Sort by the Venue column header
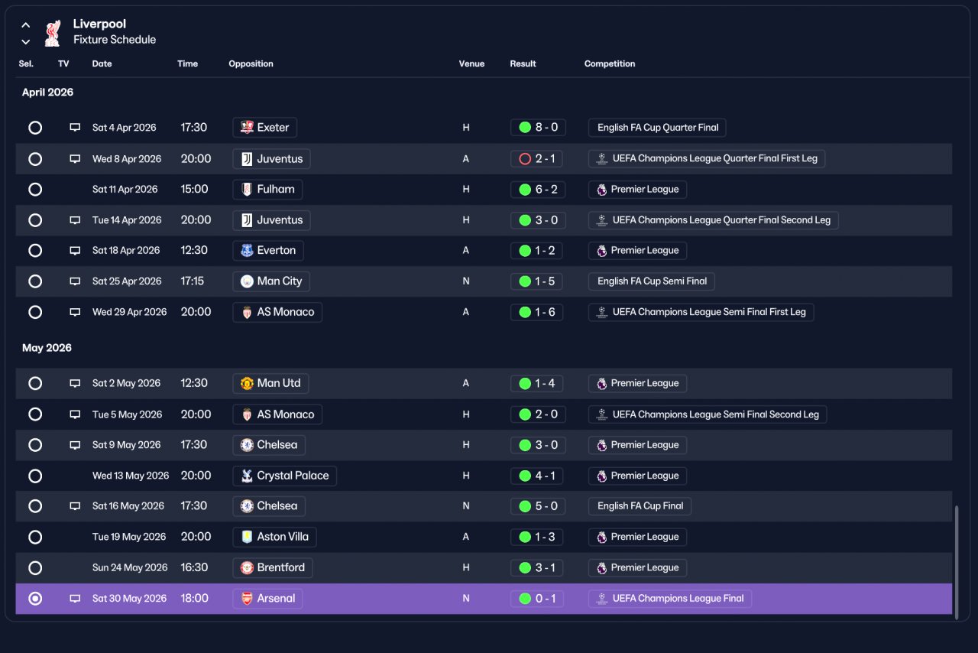This screenshot has height=653, width=978. [471, 63]
